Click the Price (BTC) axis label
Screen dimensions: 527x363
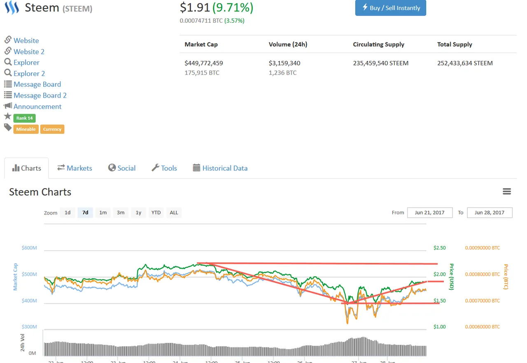506,277
